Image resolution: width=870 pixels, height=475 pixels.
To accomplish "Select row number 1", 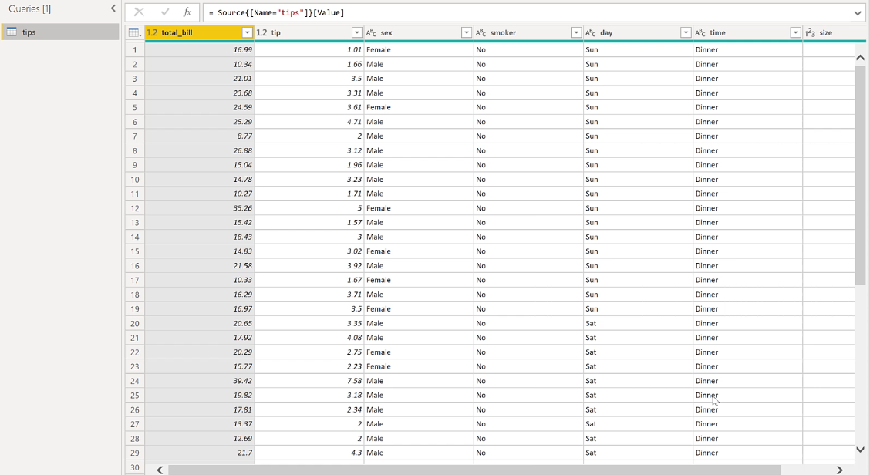I will tap(135, 50).
